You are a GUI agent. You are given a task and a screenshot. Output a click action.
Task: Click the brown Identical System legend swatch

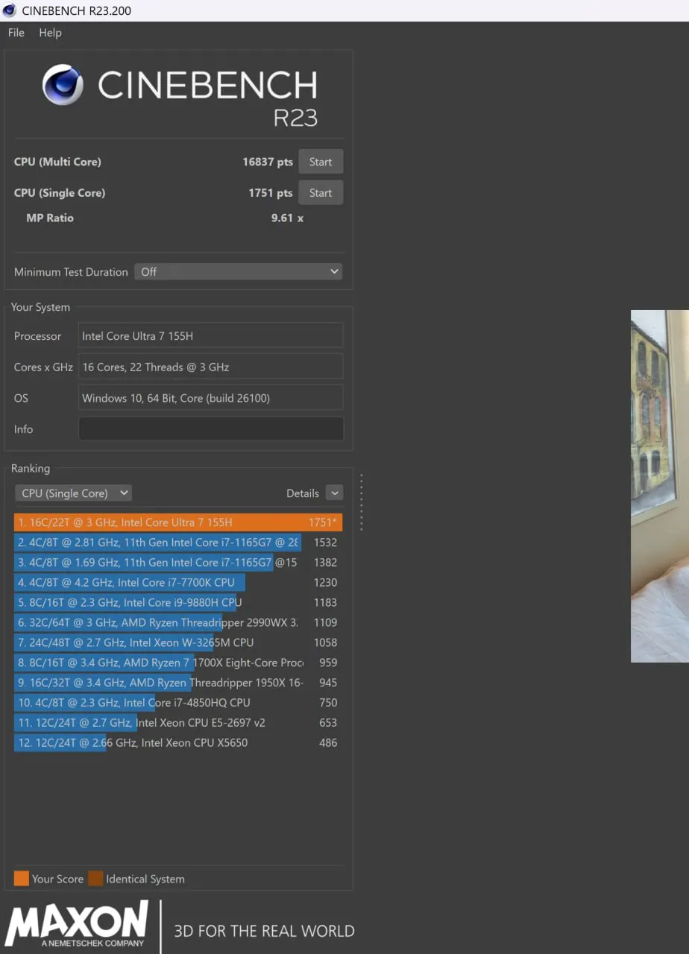(95, 879)
